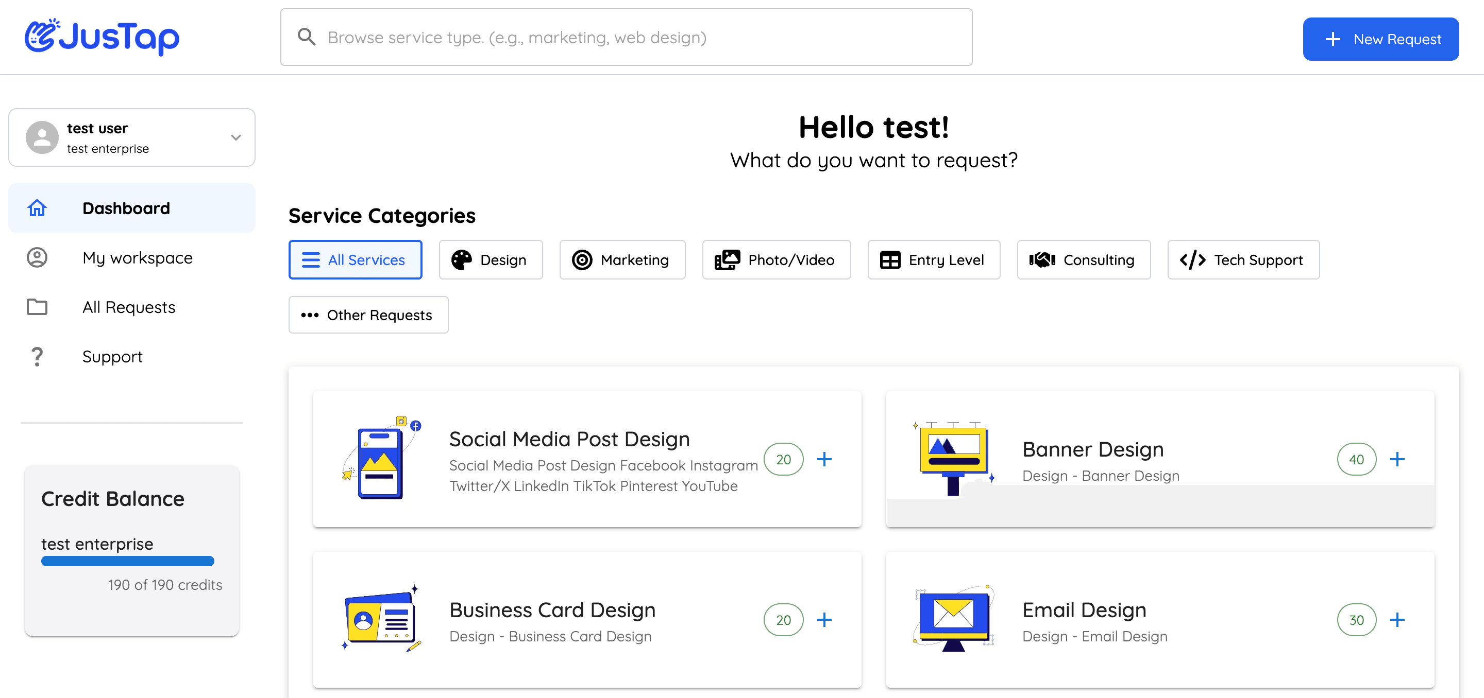Click the Email Design illustration thumbnail
The image size is (1484, 698).
pyautogui.click(x=953, y=618)
